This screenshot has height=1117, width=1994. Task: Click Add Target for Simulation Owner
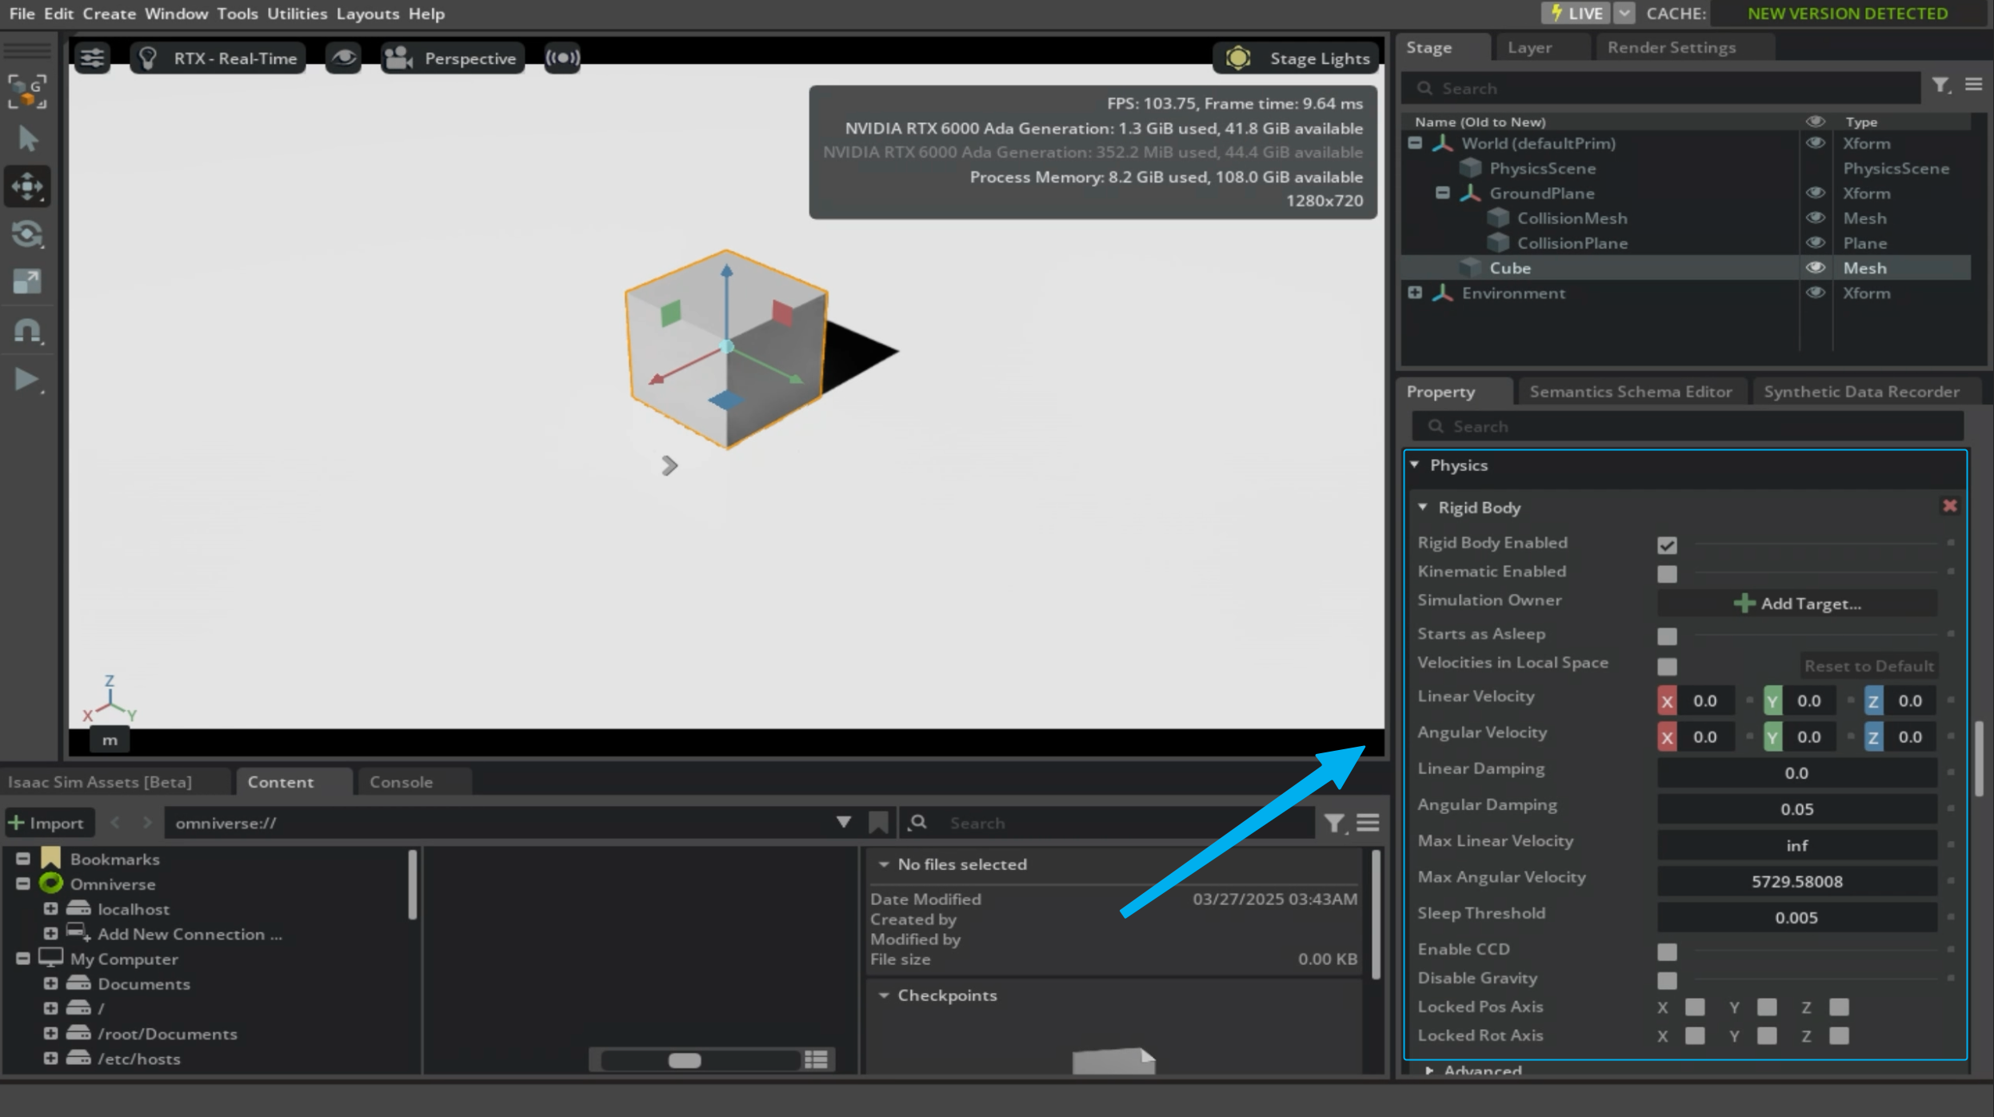(x=1796, y=604)
